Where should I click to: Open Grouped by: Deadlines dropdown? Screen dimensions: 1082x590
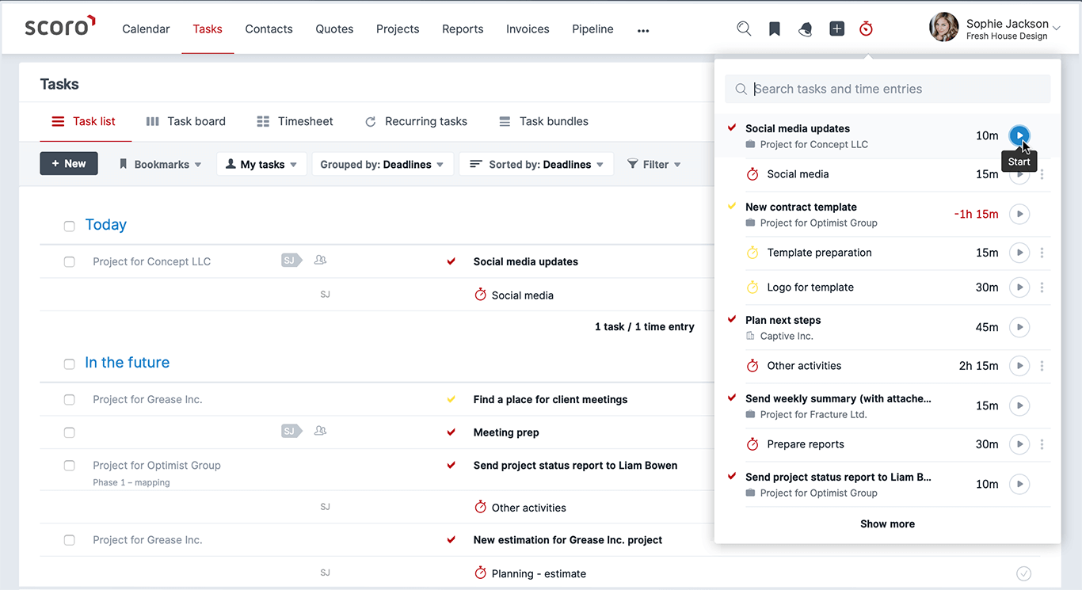383,164
